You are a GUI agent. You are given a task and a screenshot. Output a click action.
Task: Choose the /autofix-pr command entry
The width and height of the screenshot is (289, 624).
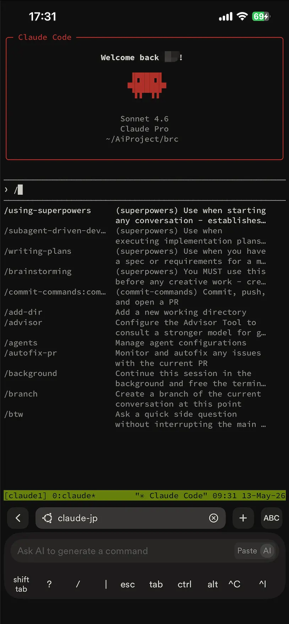point(31,353)
